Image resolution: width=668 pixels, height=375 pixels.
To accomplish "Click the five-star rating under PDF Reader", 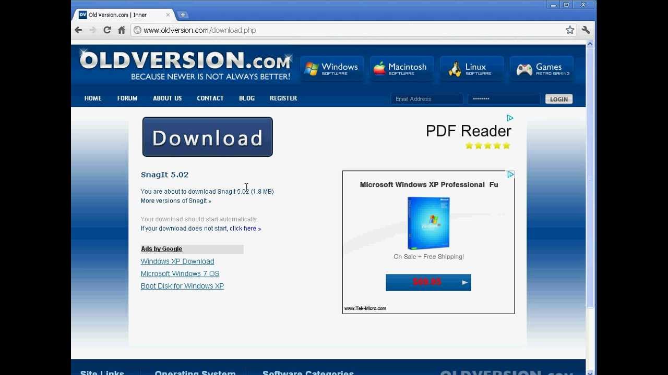I will point(487,146).
